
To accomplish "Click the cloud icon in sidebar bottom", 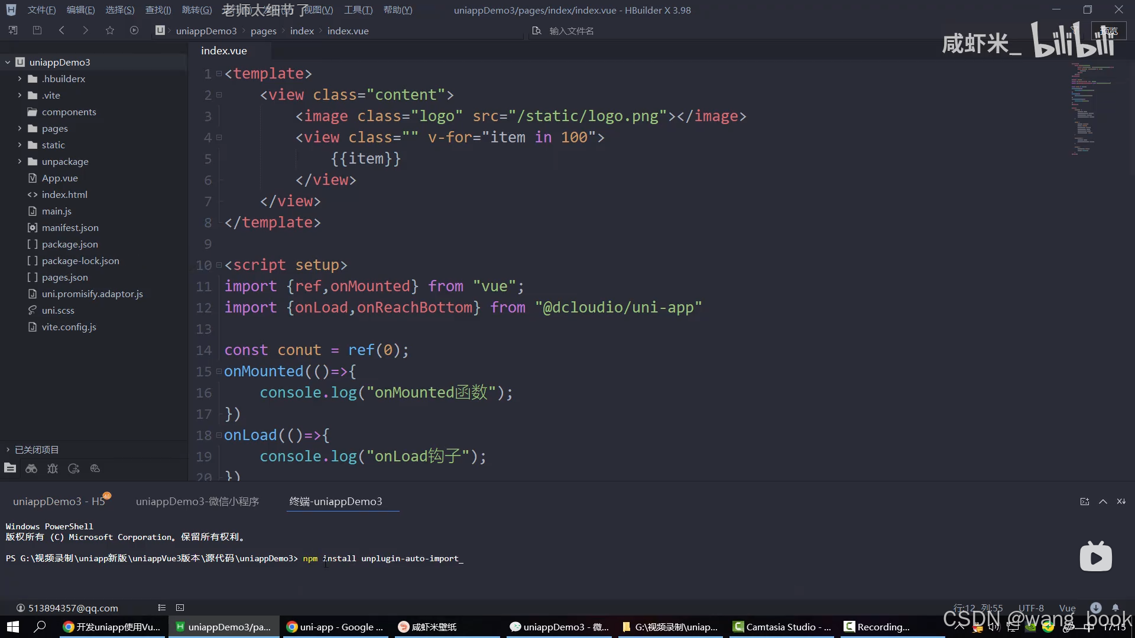I will [x=95, y=468].
